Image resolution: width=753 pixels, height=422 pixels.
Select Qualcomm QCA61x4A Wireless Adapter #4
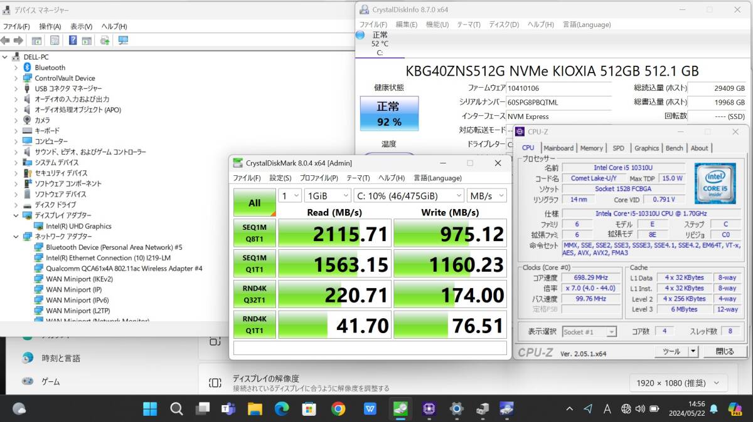[124, 268]
